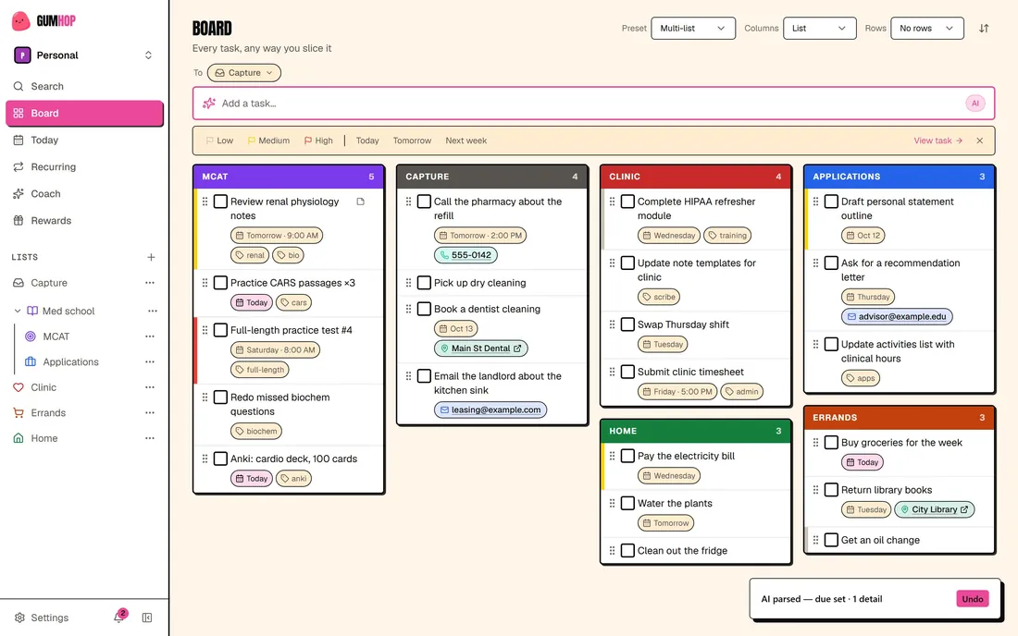The height and width of the screenshot is (636, 1018).
Task: Click the GumHop logo icon
Action: point(20,20)
